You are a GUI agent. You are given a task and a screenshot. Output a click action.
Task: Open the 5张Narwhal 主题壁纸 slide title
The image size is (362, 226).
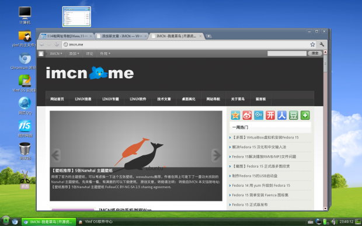pyautogui.click(x=82, y=171)
